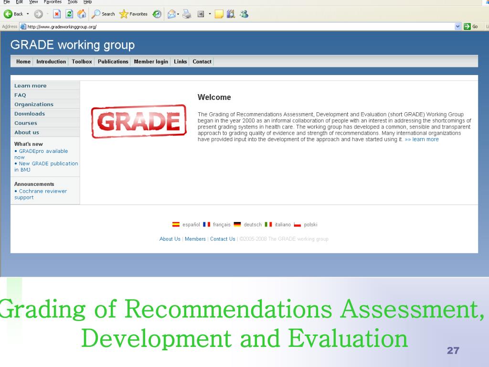The image size is (489, 367).
Task: Click the browser Back button
Action: pyautogui.click(x=13, y=14)
